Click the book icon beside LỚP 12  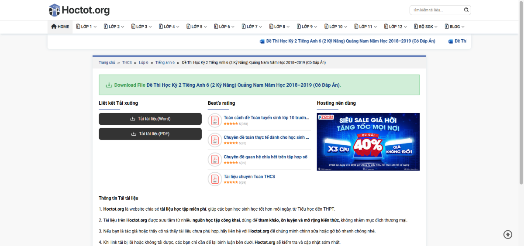386,27
